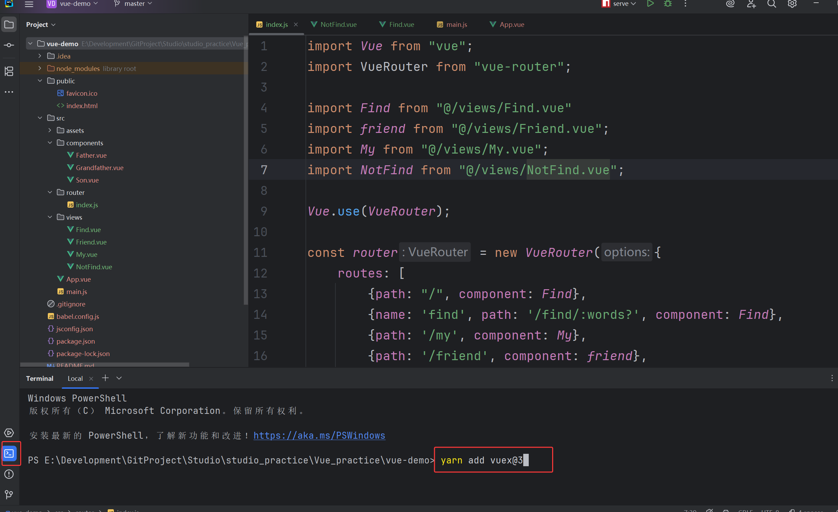Open the serve run configuration dropdown
The image size is (838, 512).
click(623, 4)
